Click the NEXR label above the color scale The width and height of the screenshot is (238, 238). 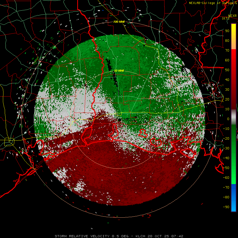[x=232, y=16]
